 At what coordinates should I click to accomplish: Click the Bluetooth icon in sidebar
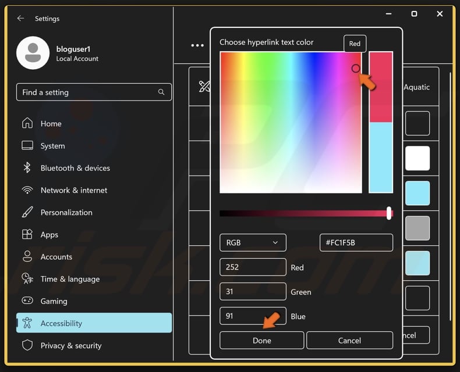27,167
